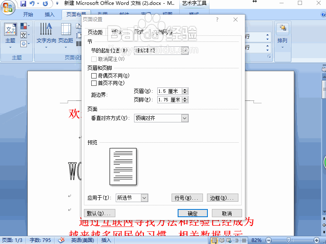The width and height of the screenshot is (326, 244).
Task: Click the 文字方向 text direction icon
Action: pyautogui.click(x=46, y=29)
